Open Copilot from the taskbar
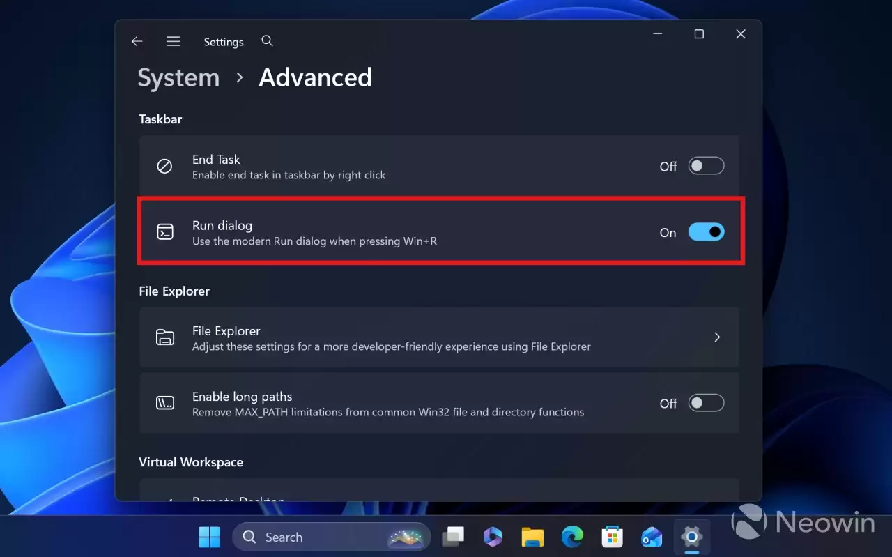Screen dimensions: 892x557 (x=493, y=537)
